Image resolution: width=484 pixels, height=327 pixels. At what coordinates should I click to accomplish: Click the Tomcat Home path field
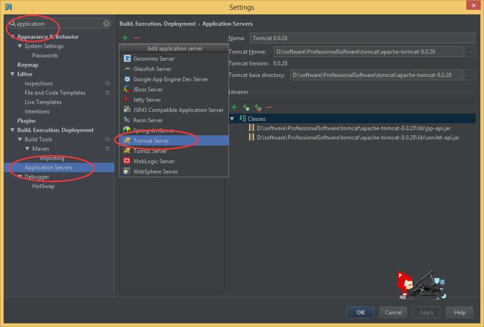tap(368, 52)
